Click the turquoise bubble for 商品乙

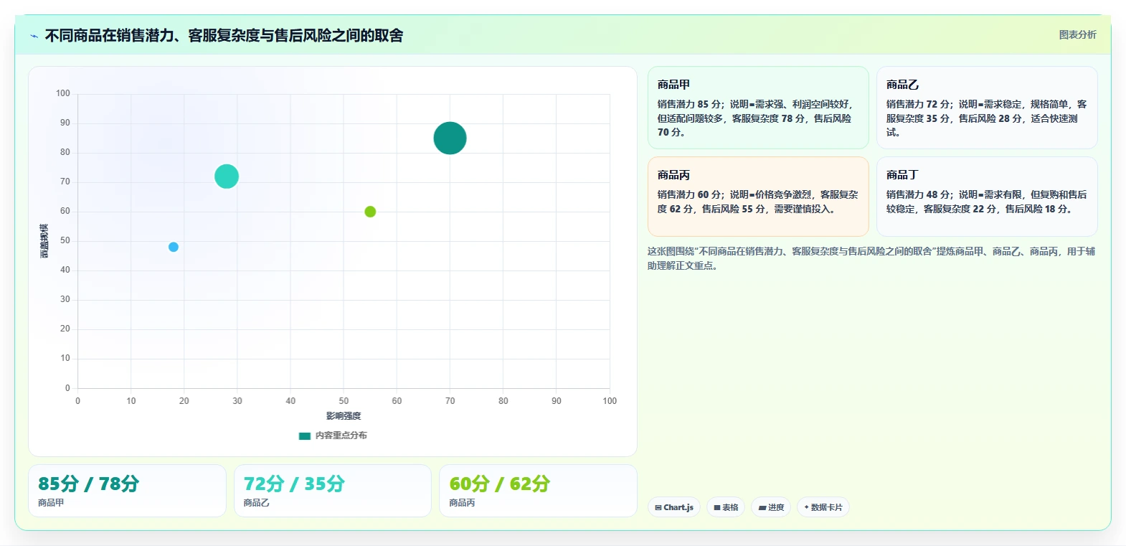227,176
